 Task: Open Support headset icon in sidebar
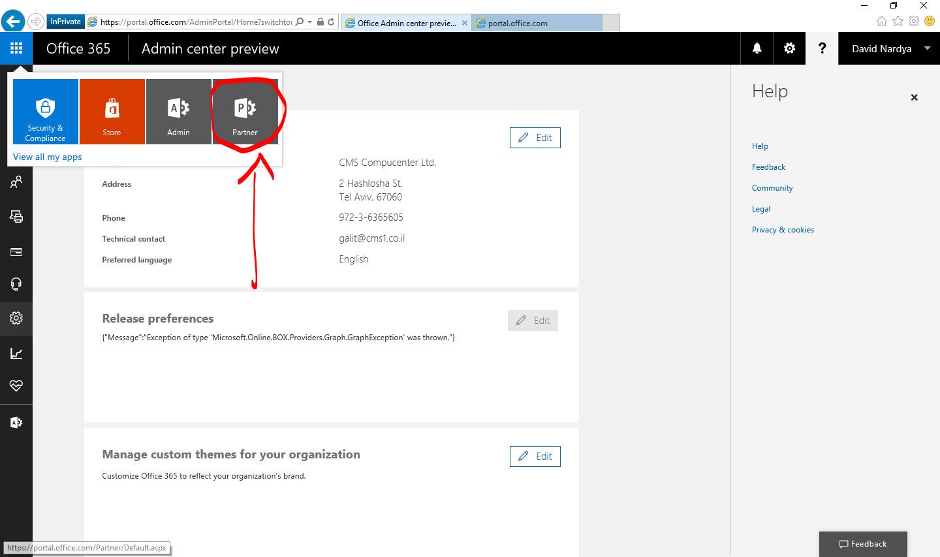click(x=16, y=284)
